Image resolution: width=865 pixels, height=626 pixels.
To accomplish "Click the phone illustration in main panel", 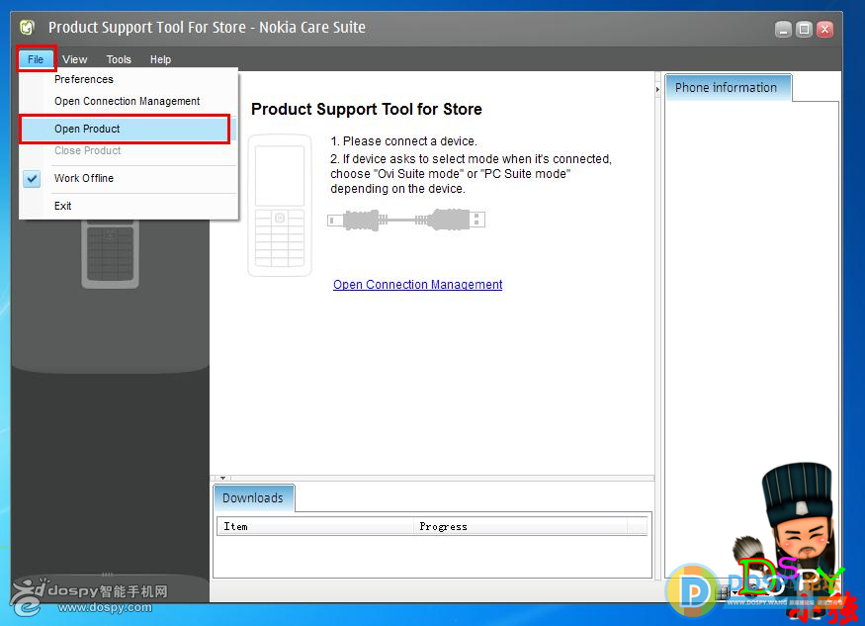I will pyautogui.click(x=280, y=206).
